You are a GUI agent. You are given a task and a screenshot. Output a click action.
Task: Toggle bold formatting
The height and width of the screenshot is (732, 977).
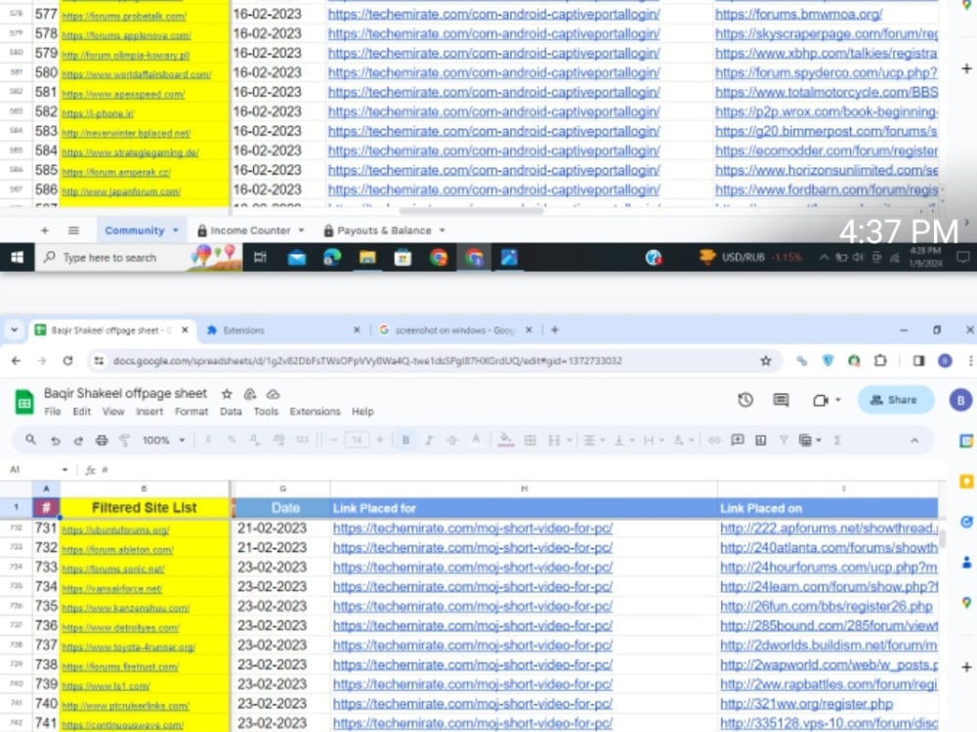tap(405, 440)
